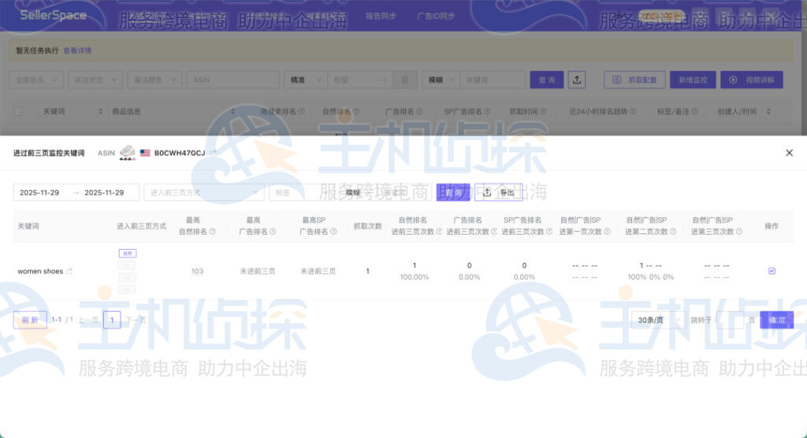
Task: Open background 标签 dropdown beside 精准
Action: pos(360,80)
